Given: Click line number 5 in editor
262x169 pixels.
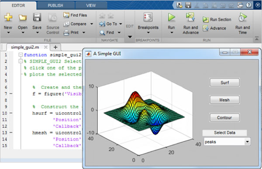Looking at the screenshot, I should pyautogui.click(x=6, y=81).
